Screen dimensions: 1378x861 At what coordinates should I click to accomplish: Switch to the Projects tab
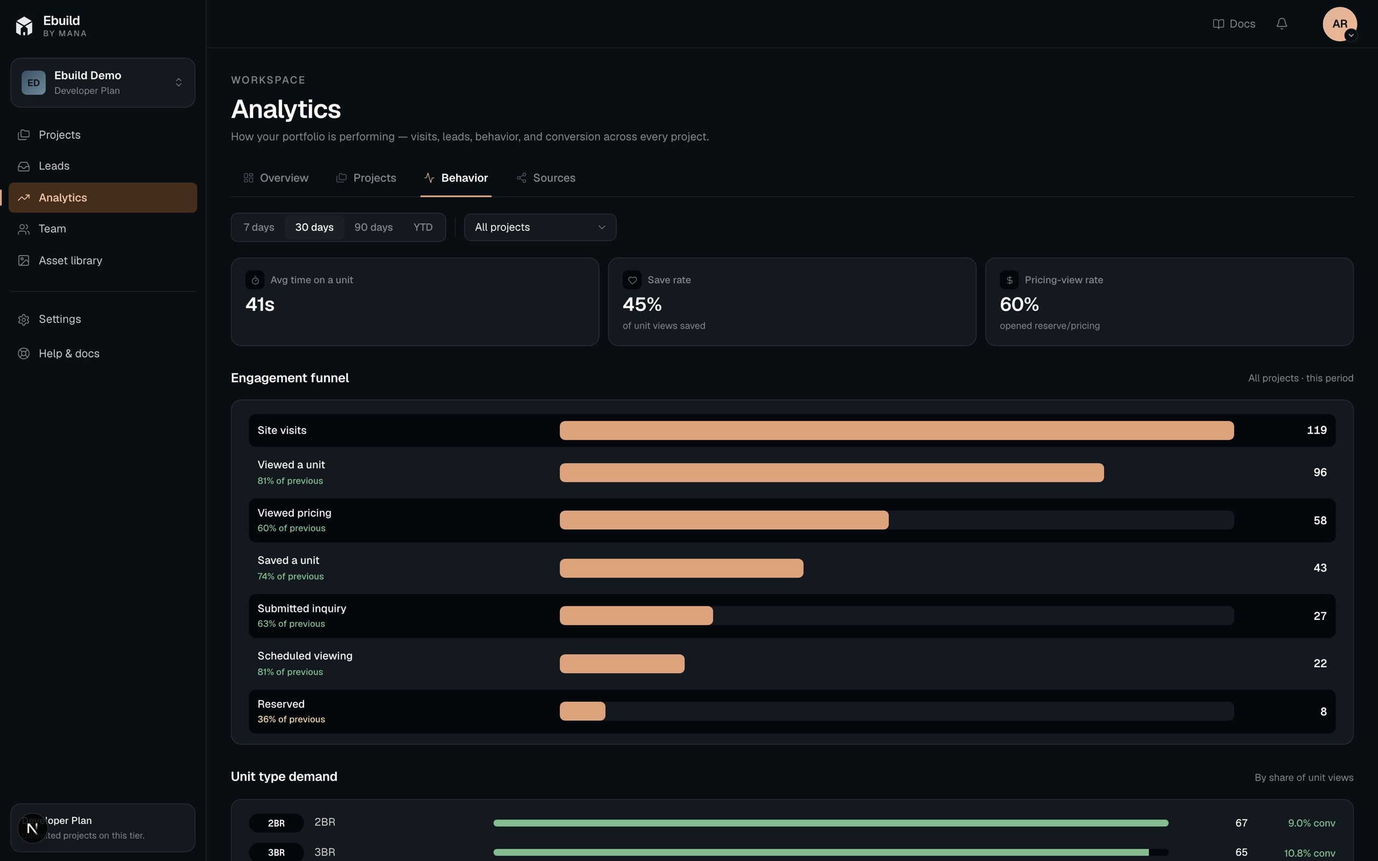tap(366, 178)
